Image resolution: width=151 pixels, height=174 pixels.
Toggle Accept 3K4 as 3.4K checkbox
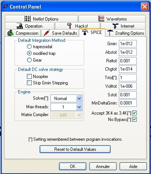(x=135, y=113)
